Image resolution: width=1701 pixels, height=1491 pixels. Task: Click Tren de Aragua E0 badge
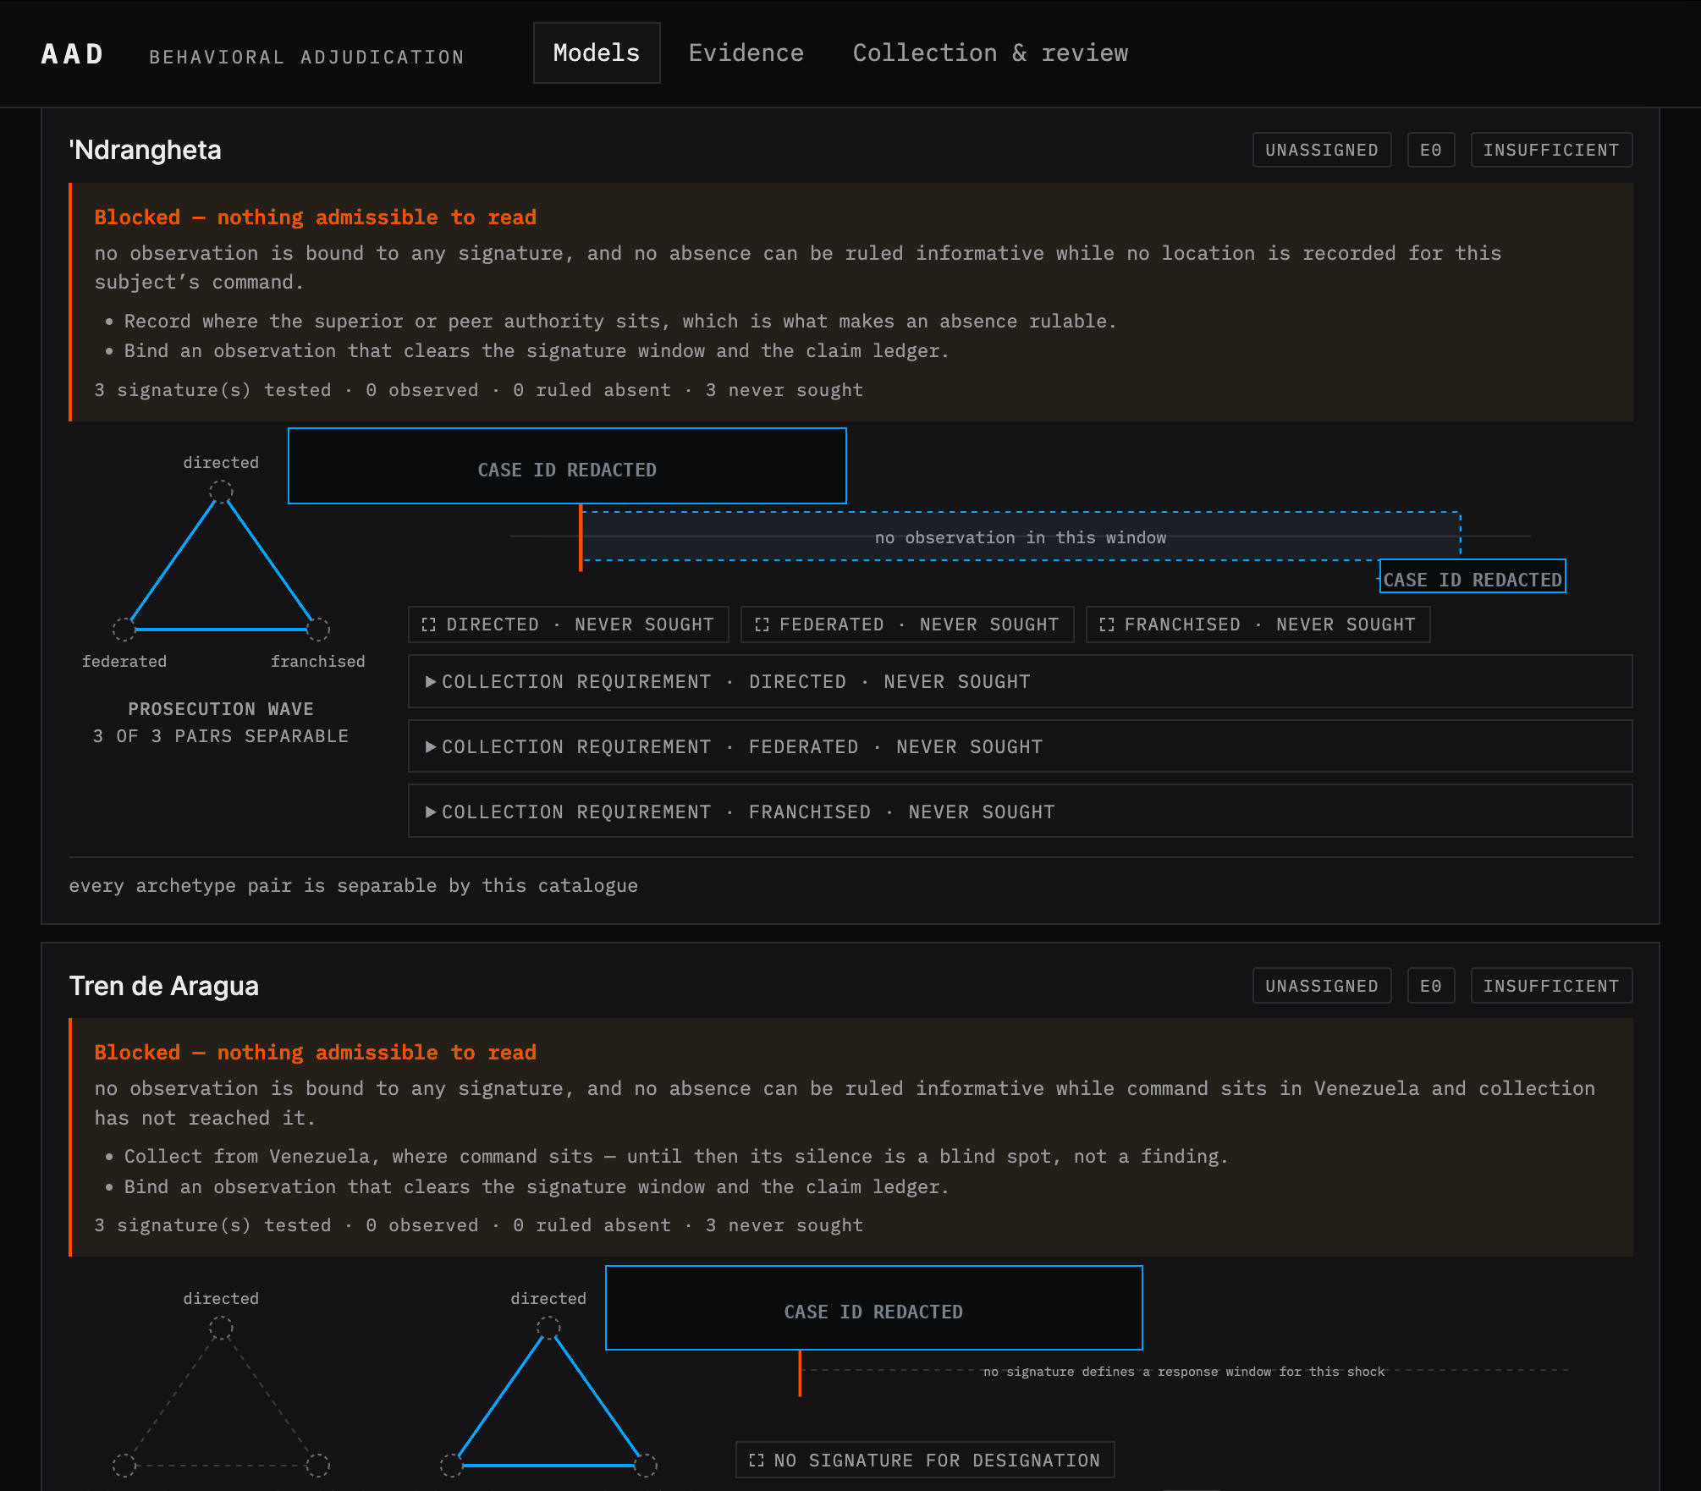[x=1431, y=986]
